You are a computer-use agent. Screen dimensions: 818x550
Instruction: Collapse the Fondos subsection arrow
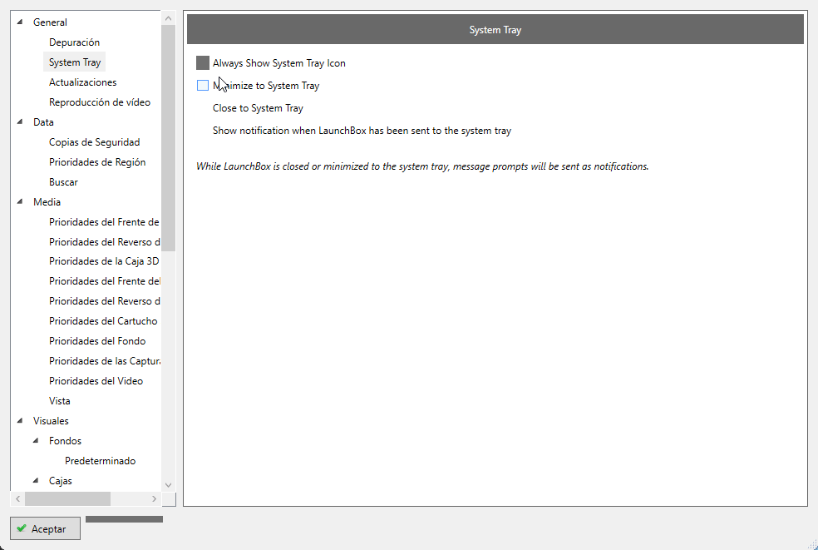(x=36, y=441)
